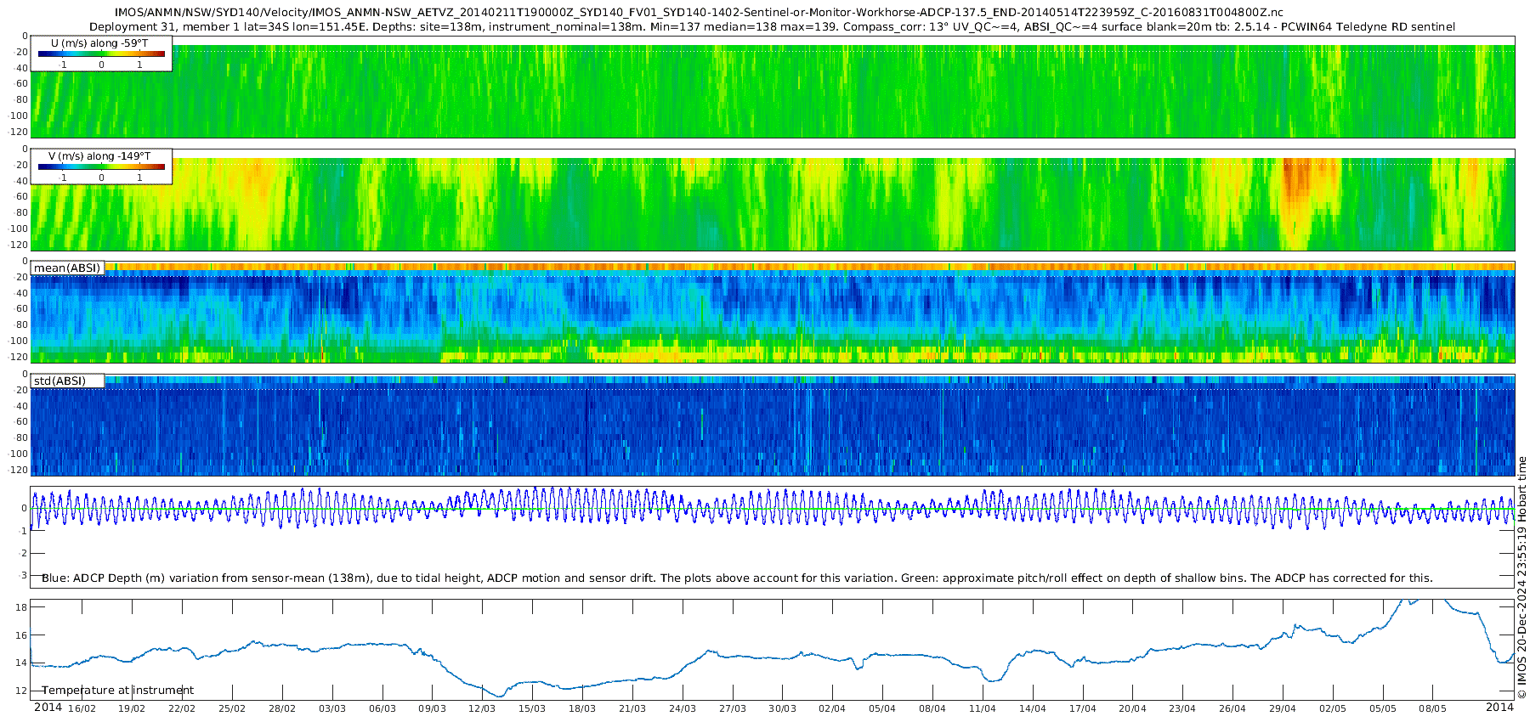Click the V velocity colorbar legend
1530x722 pixels.
[101, 166]
